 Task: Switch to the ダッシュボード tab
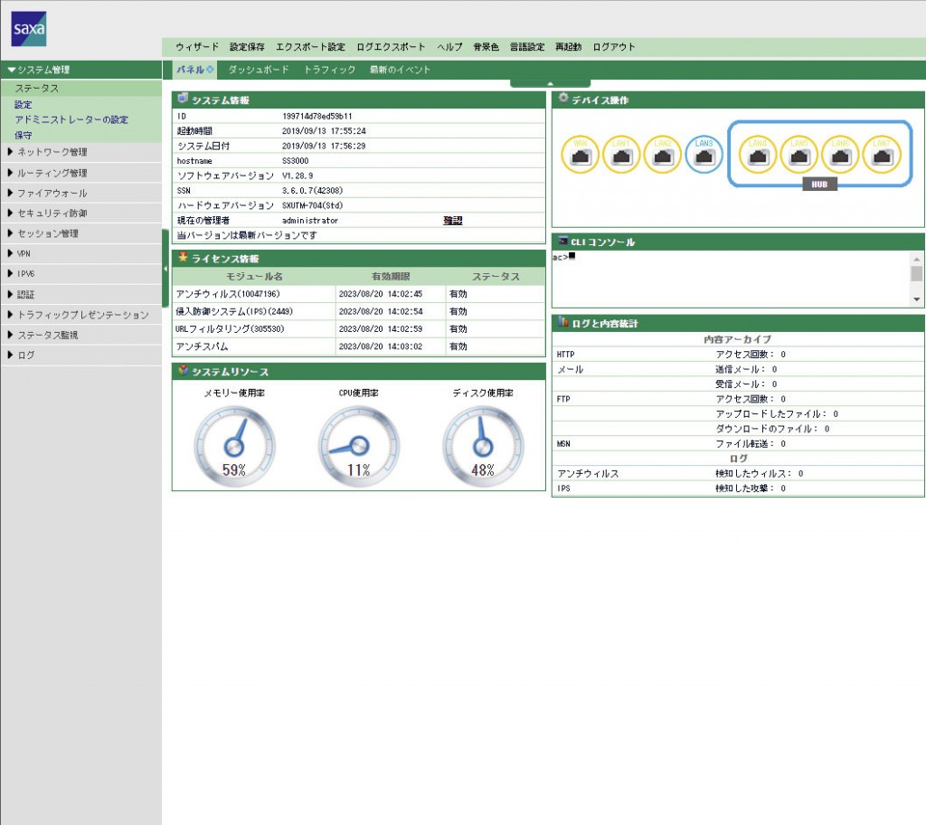tap(259, 70)
